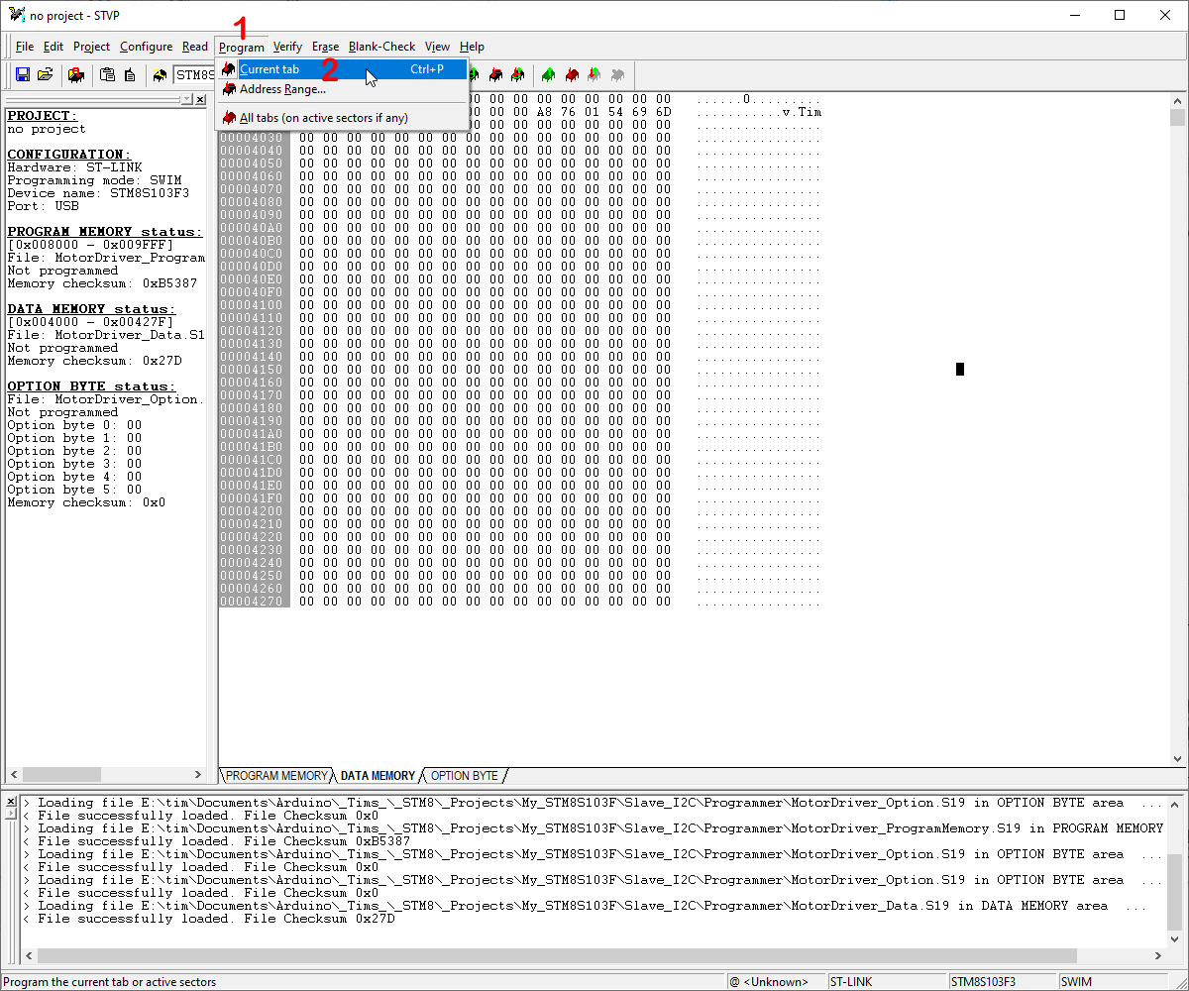Open the File menu

point(25,47)
